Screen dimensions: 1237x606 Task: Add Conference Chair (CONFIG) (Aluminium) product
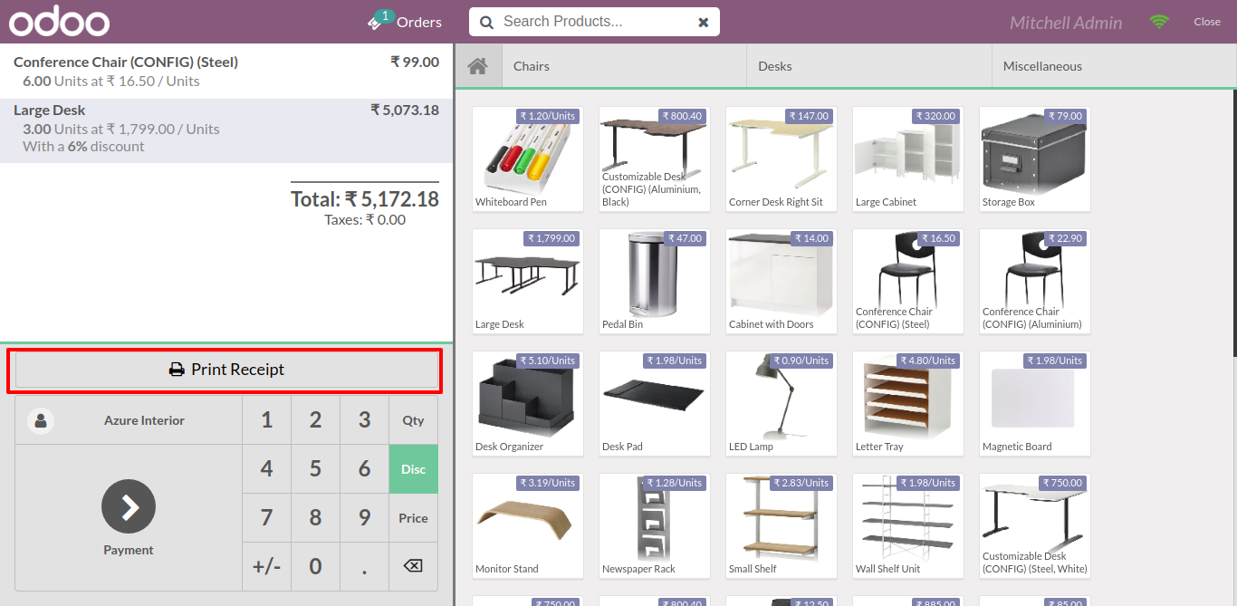(x=1035, y=282)
